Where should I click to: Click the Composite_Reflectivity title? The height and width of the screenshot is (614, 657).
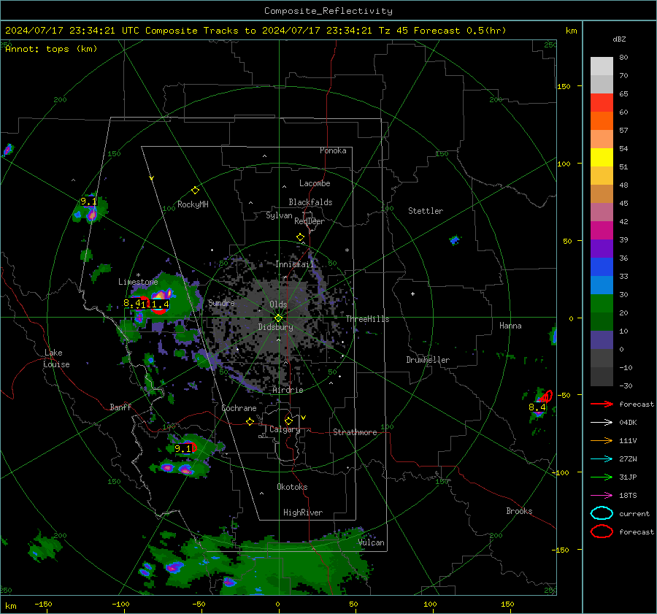[328, 11]
